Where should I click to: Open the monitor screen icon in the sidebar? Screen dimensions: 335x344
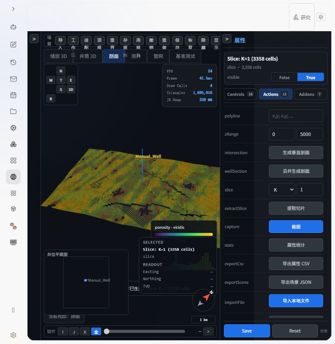pos(13,242)
